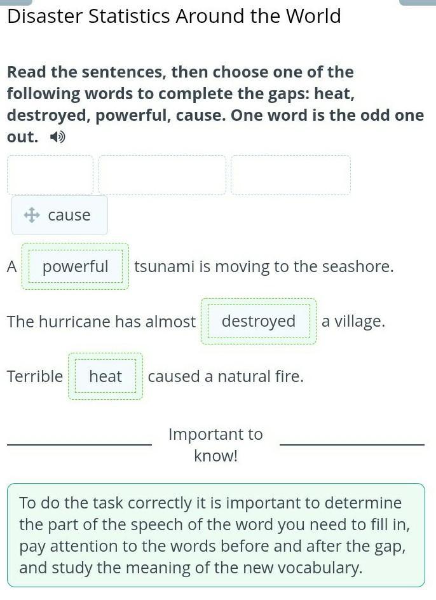Click the 'heat' filled gap
Screen dimensions: 436x600
tap(106, 376)
